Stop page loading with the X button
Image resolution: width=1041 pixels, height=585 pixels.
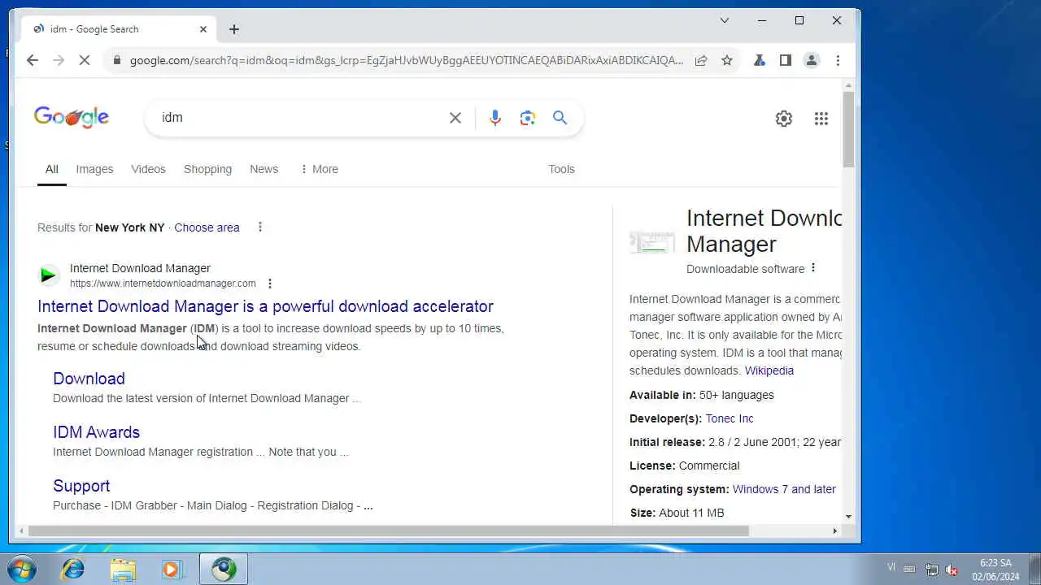pyautogui.click(x=85, y=60)
